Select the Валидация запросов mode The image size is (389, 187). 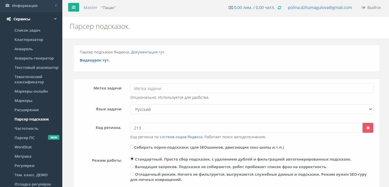pyautogui.click(x=132, y=166)
